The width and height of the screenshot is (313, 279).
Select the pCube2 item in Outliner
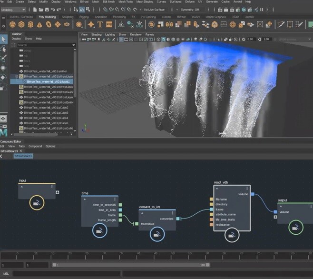pos(46,108)
